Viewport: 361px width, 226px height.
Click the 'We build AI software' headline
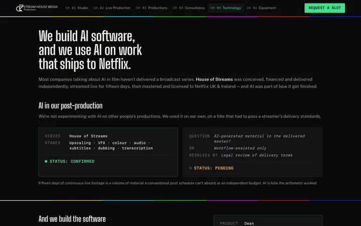[90, 50]
